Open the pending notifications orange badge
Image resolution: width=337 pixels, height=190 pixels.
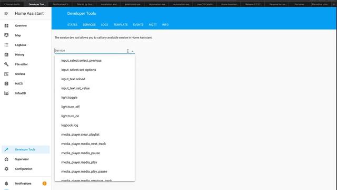(x=44, y=184)
